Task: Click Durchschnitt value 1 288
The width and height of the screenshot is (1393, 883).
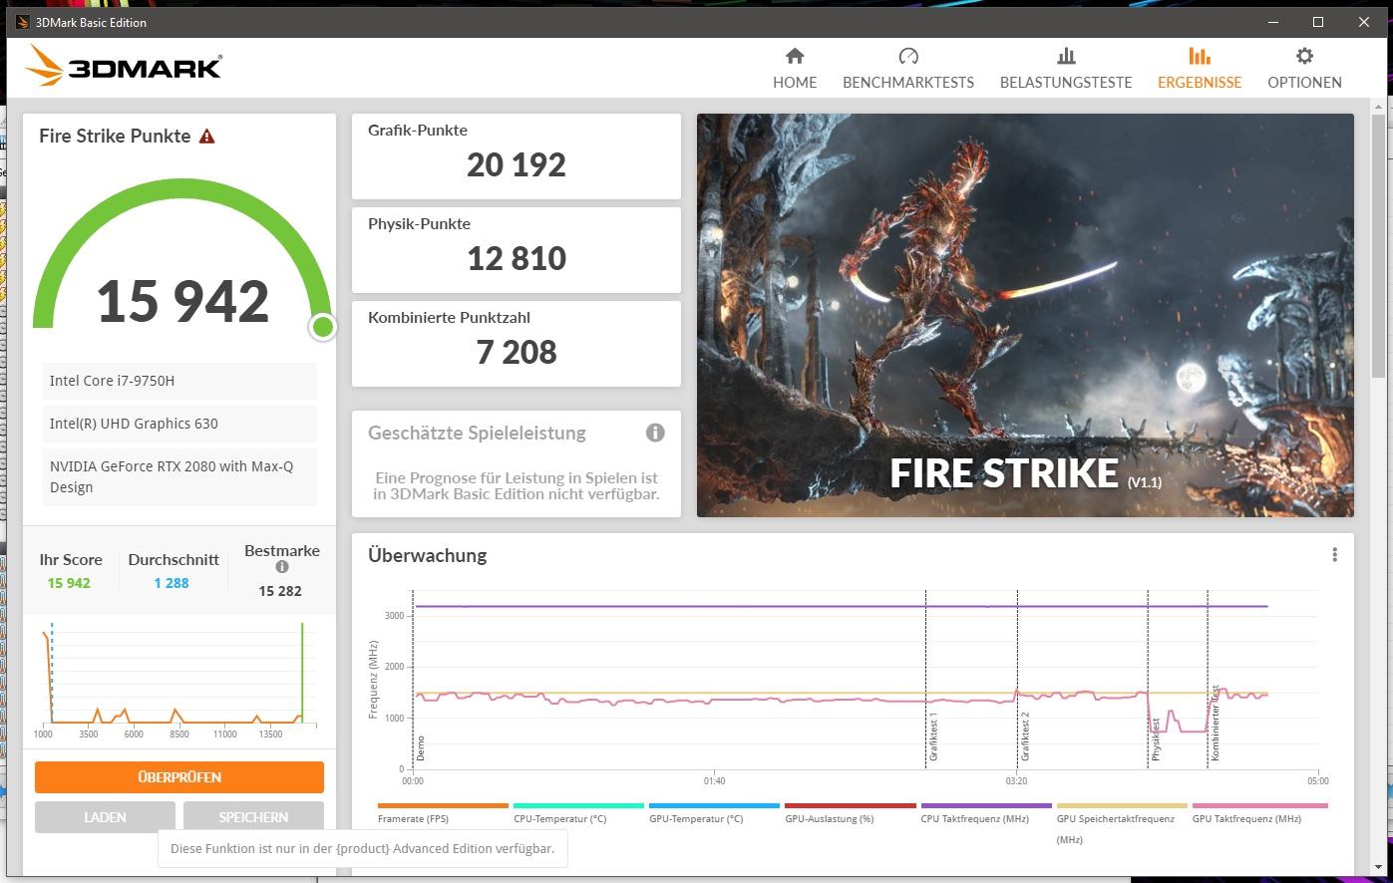Action: [x=172, y=583]
